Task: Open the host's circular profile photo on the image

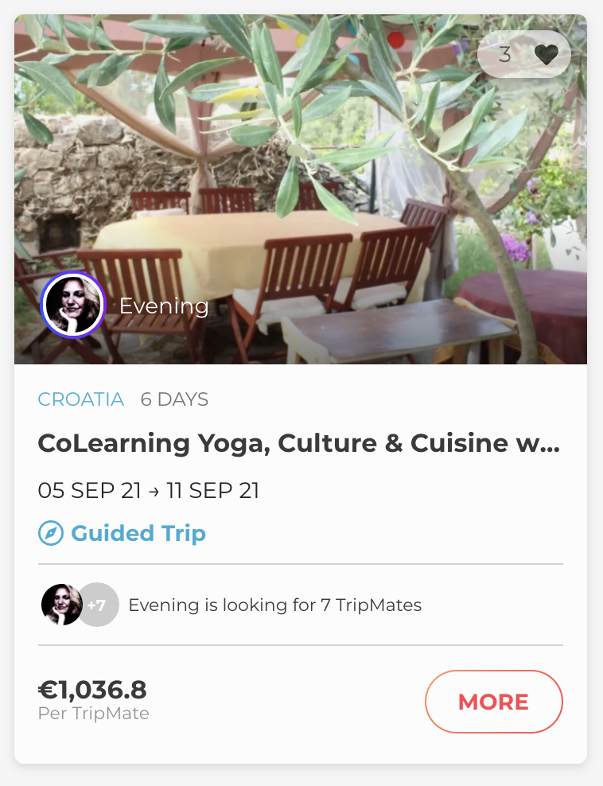Action: tap(72, 305)
